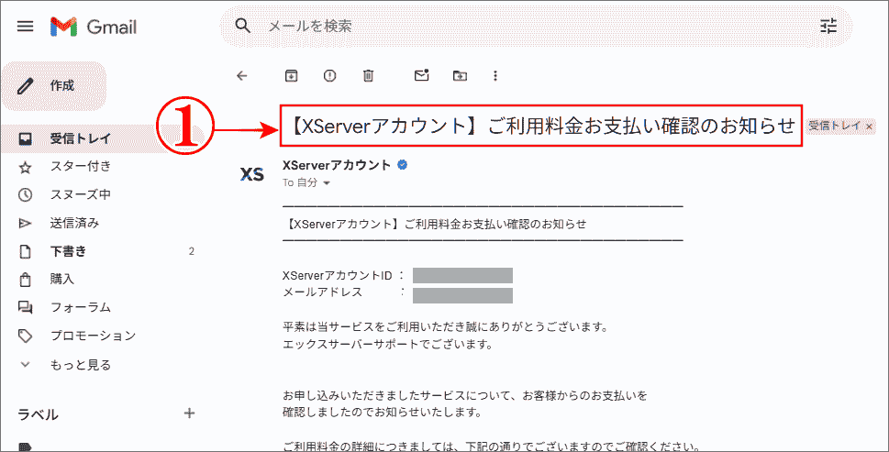Archive this email

(290, 75)
